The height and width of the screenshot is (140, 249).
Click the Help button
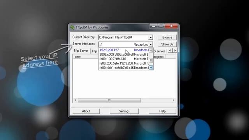pyautogui.click(x=163, y=111)
